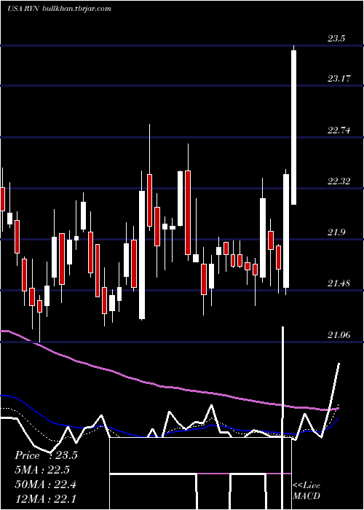Click the 22.74 price axis label

[339, 130]
